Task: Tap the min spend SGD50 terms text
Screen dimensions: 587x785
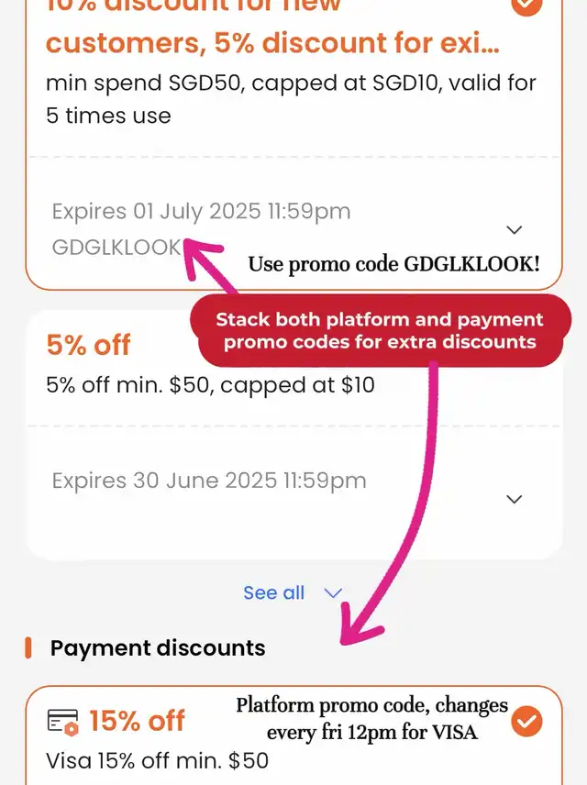Action: 291,99
